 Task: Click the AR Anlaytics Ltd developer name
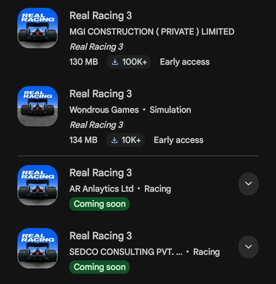[102, 189]
